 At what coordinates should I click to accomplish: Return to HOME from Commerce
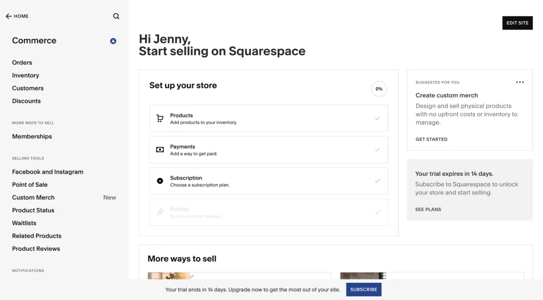pos(17,16)
